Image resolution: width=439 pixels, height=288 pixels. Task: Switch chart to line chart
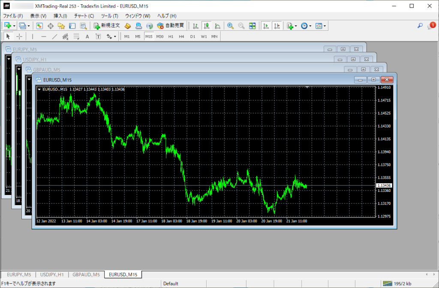coord(217,26)
